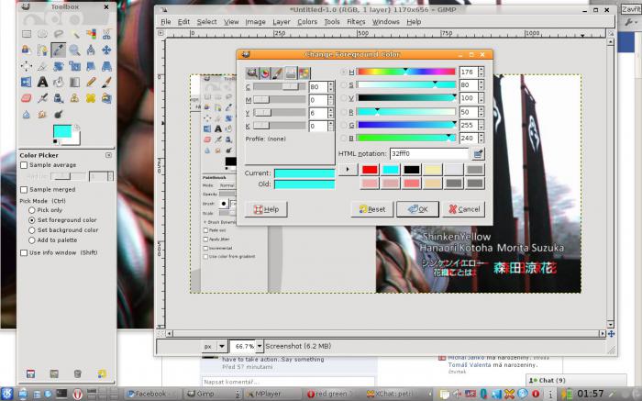
Task: Open the Layer menu
Action: (x=282, y=22)
